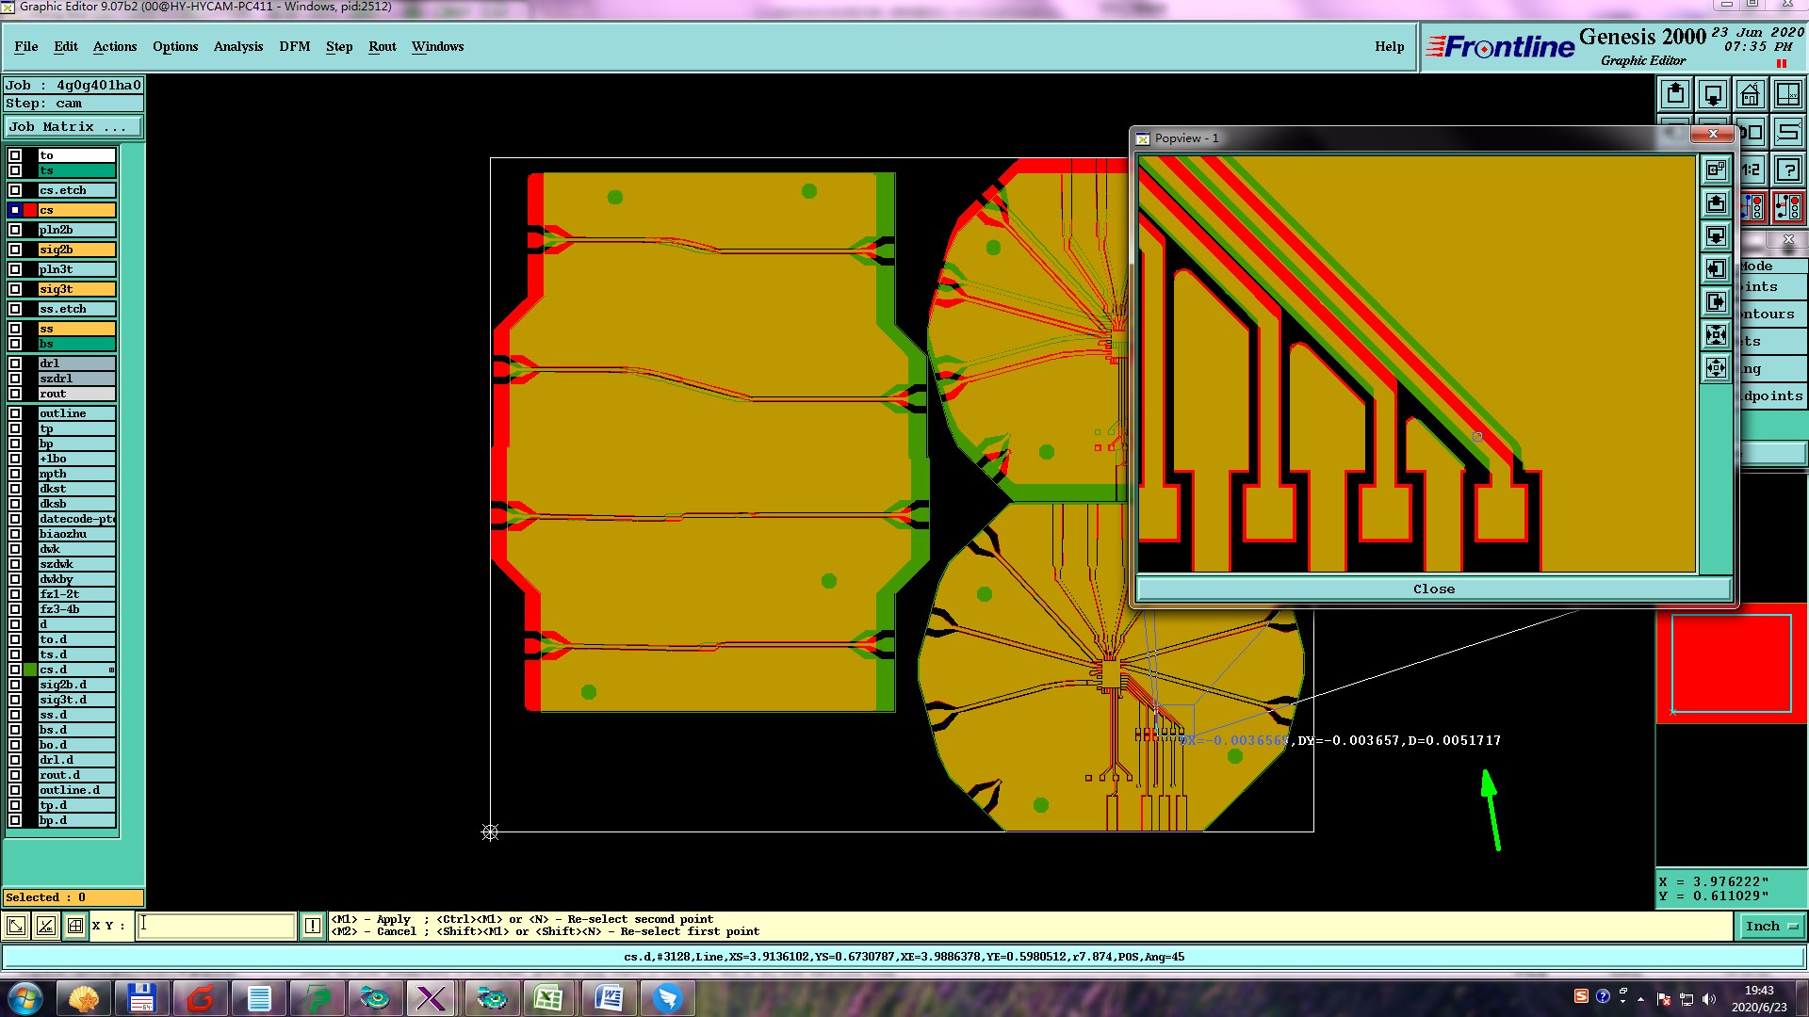Toggle display checkbox for drl layer
This screenshot has width=1809, height=1017.
(x=15, y=363)
